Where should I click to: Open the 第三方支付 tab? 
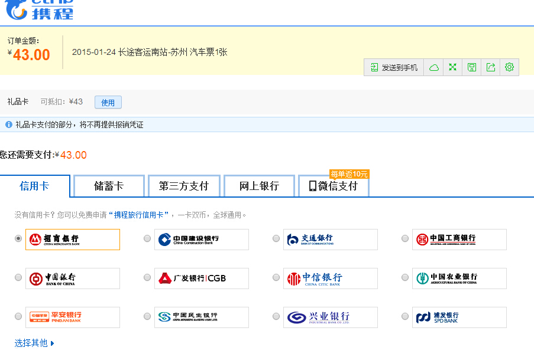pyautogui.click(x=184, y=186)
